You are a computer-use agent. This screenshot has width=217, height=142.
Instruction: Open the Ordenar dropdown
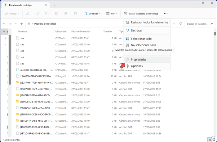pyautogui.click(x=92, y=14)
